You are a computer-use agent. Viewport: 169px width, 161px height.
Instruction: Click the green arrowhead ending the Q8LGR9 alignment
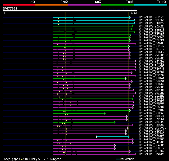pos(115,122)
